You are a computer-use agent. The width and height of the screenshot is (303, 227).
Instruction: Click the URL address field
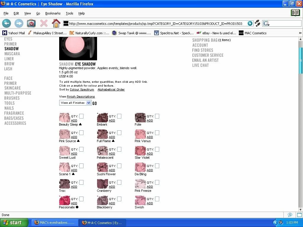pyautogui.click(x=156, y=24)
